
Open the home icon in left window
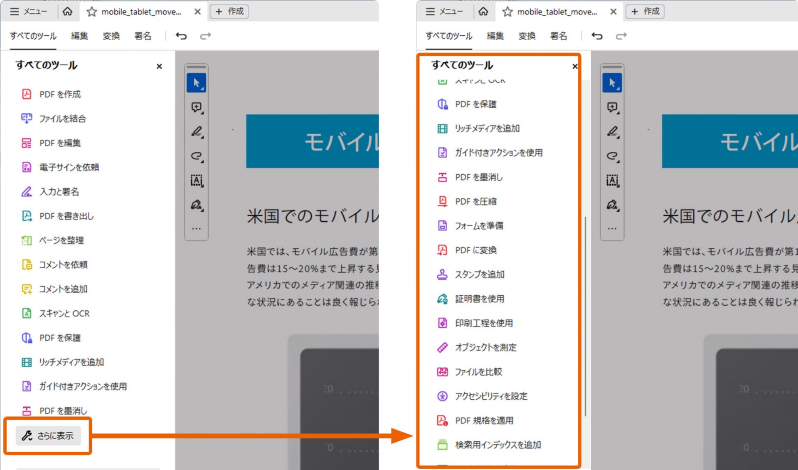tap(67, 12)
